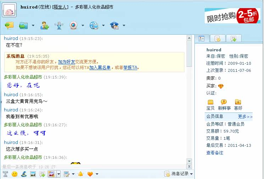The width and height of the screenshot is (265, 179).
Task: Start video chat with webcam icon
Action: tap(73, 25)
